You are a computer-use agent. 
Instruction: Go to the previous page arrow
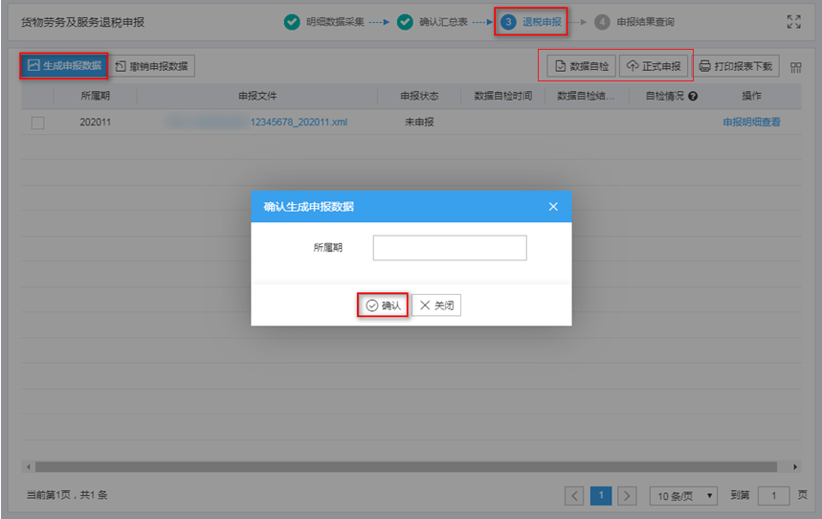point(574,495)
